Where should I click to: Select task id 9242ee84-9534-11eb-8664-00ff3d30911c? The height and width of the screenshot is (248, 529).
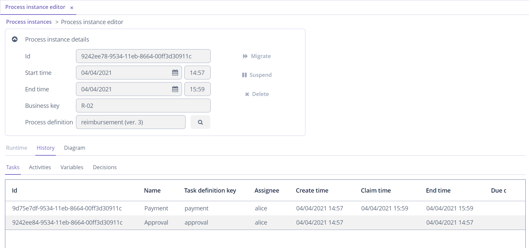point(67,222)
